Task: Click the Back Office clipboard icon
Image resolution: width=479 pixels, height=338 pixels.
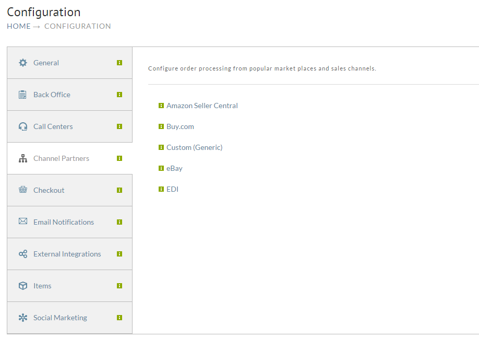Action: pos(22,95)
